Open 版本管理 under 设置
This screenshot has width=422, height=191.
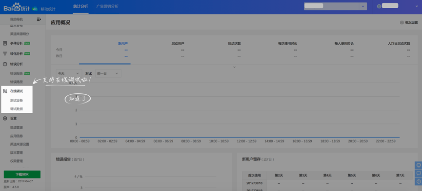(x=17, y=153)
